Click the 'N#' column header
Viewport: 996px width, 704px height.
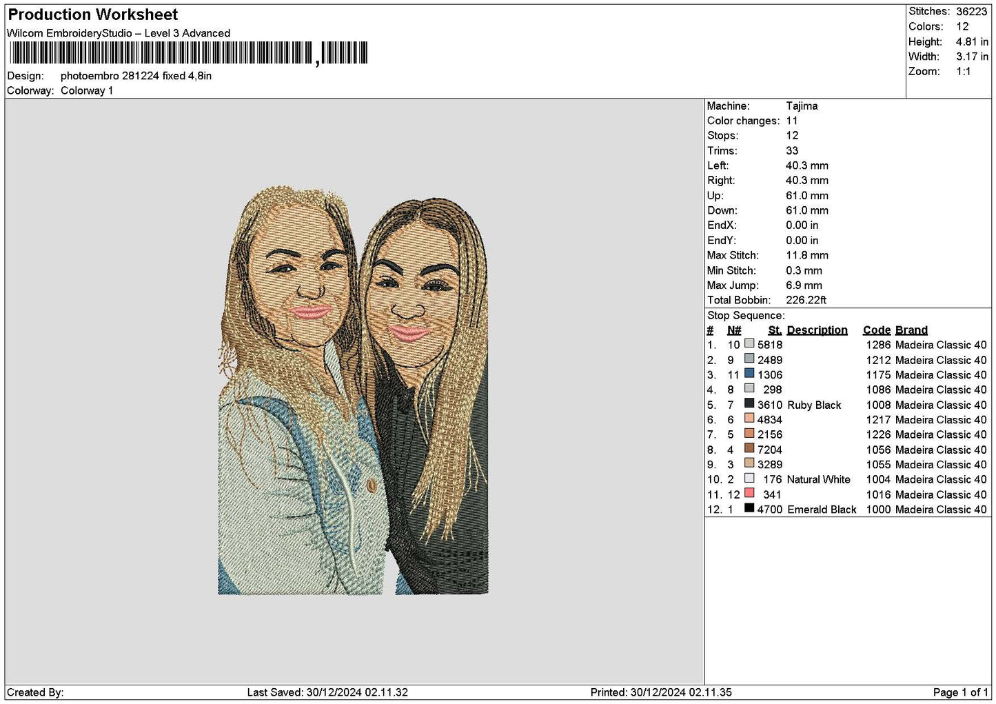(733, 330)
